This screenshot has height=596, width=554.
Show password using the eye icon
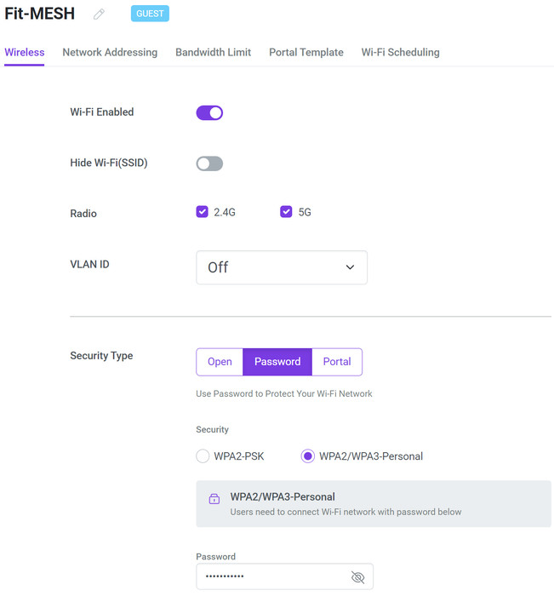357,577
